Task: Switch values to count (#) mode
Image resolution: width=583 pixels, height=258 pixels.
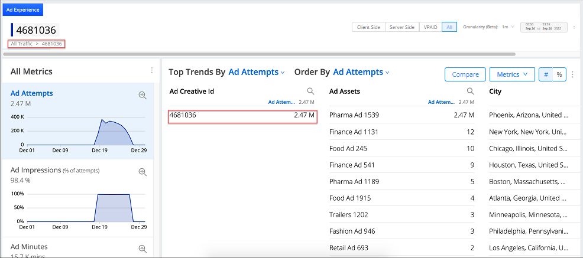Action: (x=546, y=74)
